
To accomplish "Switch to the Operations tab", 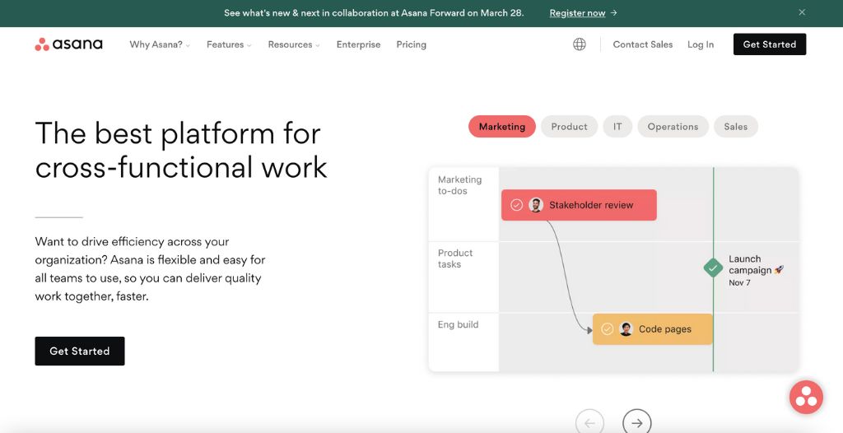I will 673,127.
